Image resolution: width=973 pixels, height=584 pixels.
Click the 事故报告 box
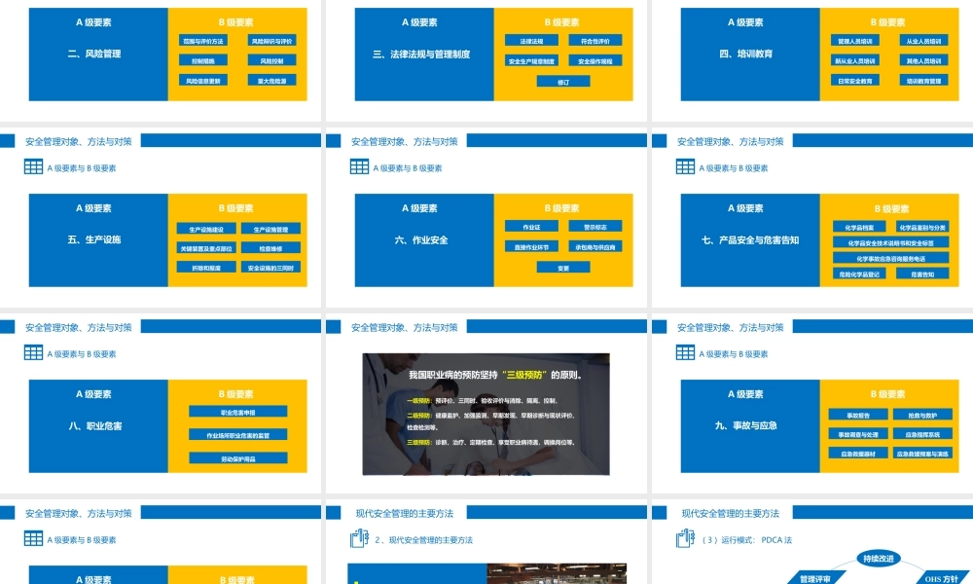click(x=858, y=416)
